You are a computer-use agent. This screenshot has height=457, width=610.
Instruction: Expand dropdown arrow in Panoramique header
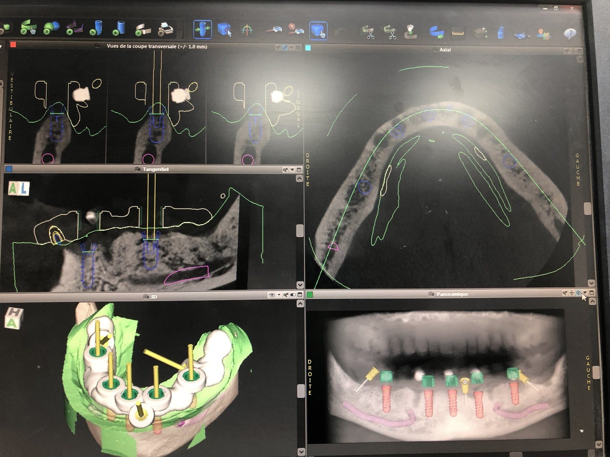click(x=585, y=293)
